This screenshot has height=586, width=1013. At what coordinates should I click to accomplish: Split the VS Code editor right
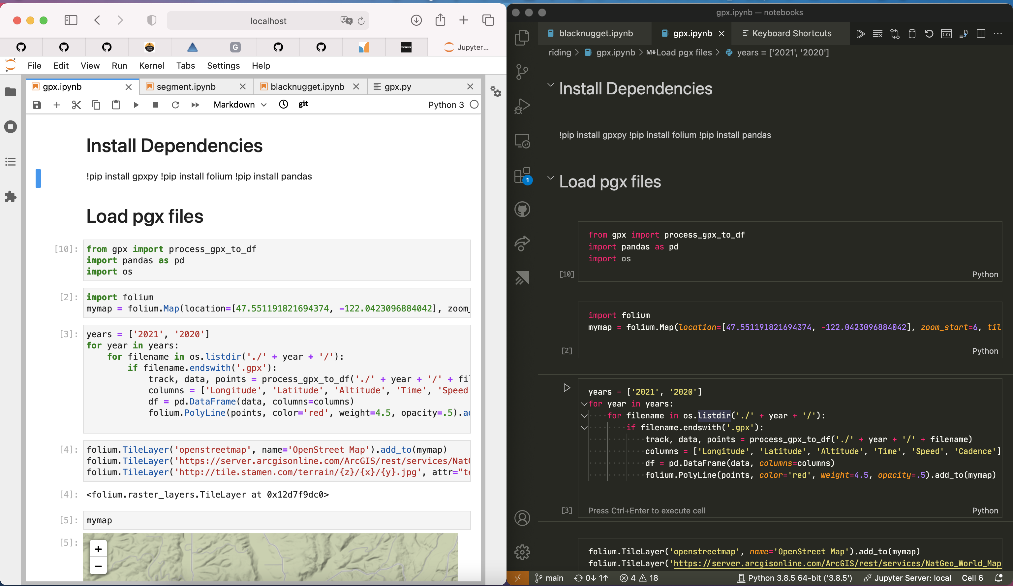[981, 34]
